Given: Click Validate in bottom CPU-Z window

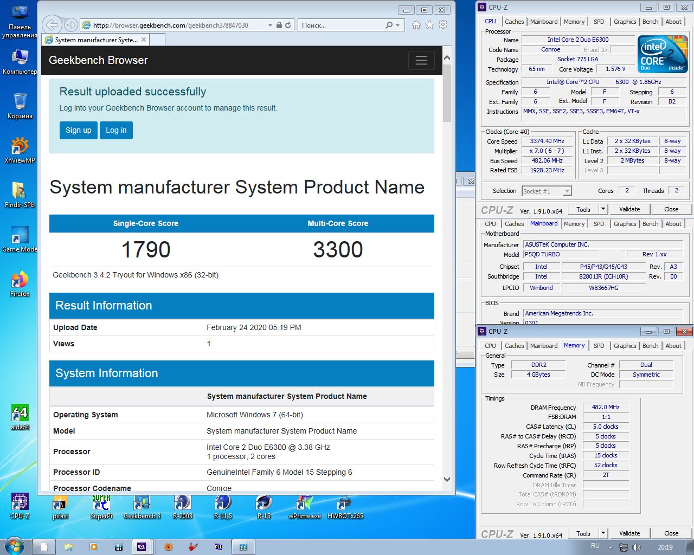Looking at the screenshot, I should 629,533.
